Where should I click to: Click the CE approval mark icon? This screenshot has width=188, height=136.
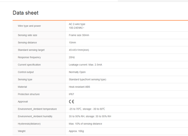point(71,102)
